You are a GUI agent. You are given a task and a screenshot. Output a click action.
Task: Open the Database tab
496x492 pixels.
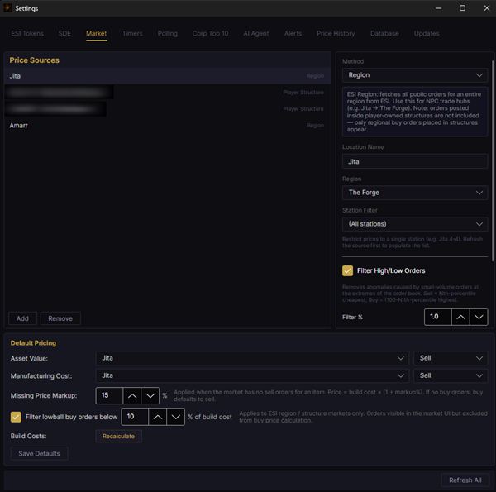tap(384, 34)
